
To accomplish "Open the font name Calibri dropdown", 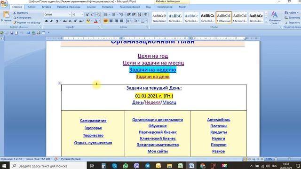I will coord(70,15).
